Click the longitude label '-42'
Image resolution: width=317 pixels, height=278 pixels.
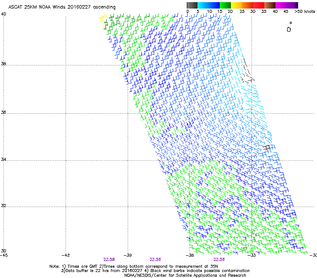tap(66, 255)
